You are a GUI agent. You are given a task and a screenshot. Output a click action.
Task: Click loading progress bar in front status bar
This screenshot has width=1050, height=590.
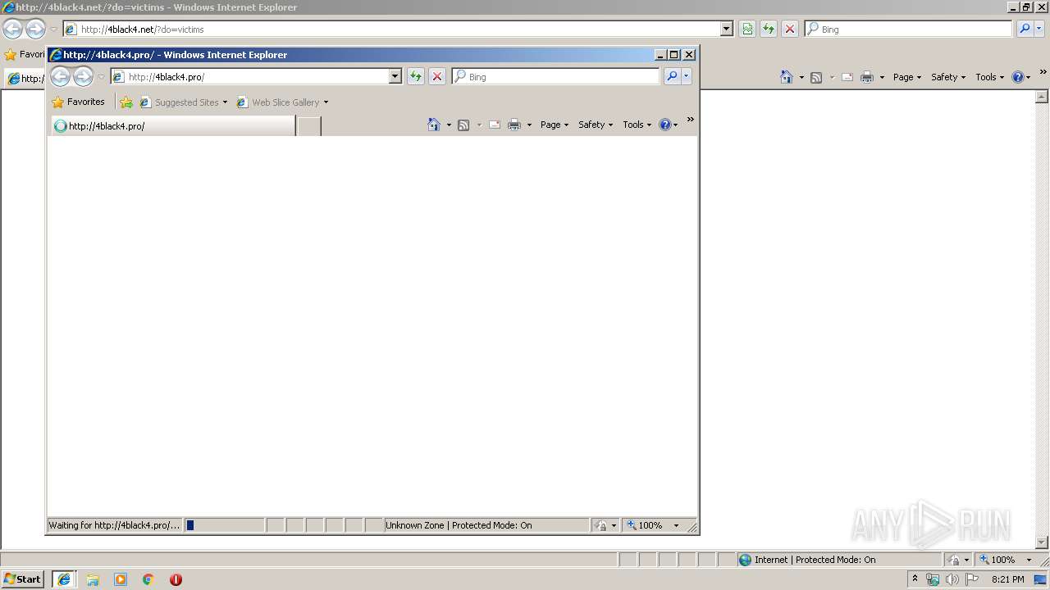[224, 525]
